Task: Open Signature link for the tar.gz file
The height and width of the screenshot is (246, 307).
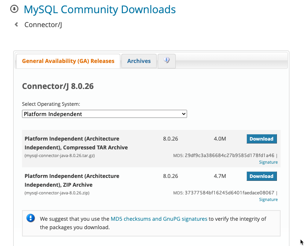Action: click(268, 162)
